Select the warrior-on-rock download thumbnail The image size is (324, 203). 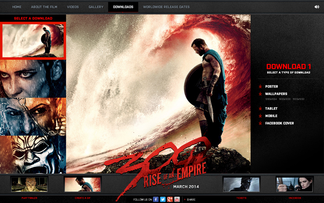[33, 41]
